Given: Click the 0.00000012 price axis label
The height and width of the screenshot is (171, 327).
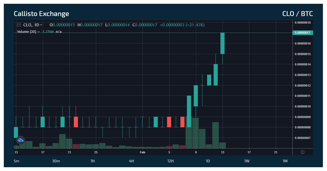Looking at the screenshot, I should (x=302, y=85).
